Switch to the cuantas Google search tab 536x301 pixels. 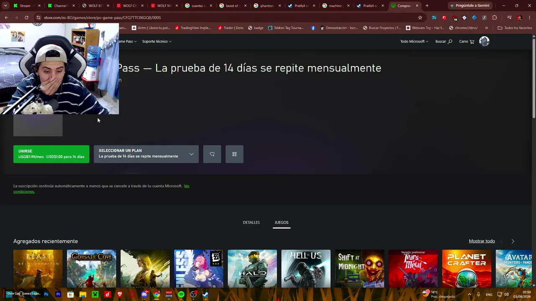point(199,6)
